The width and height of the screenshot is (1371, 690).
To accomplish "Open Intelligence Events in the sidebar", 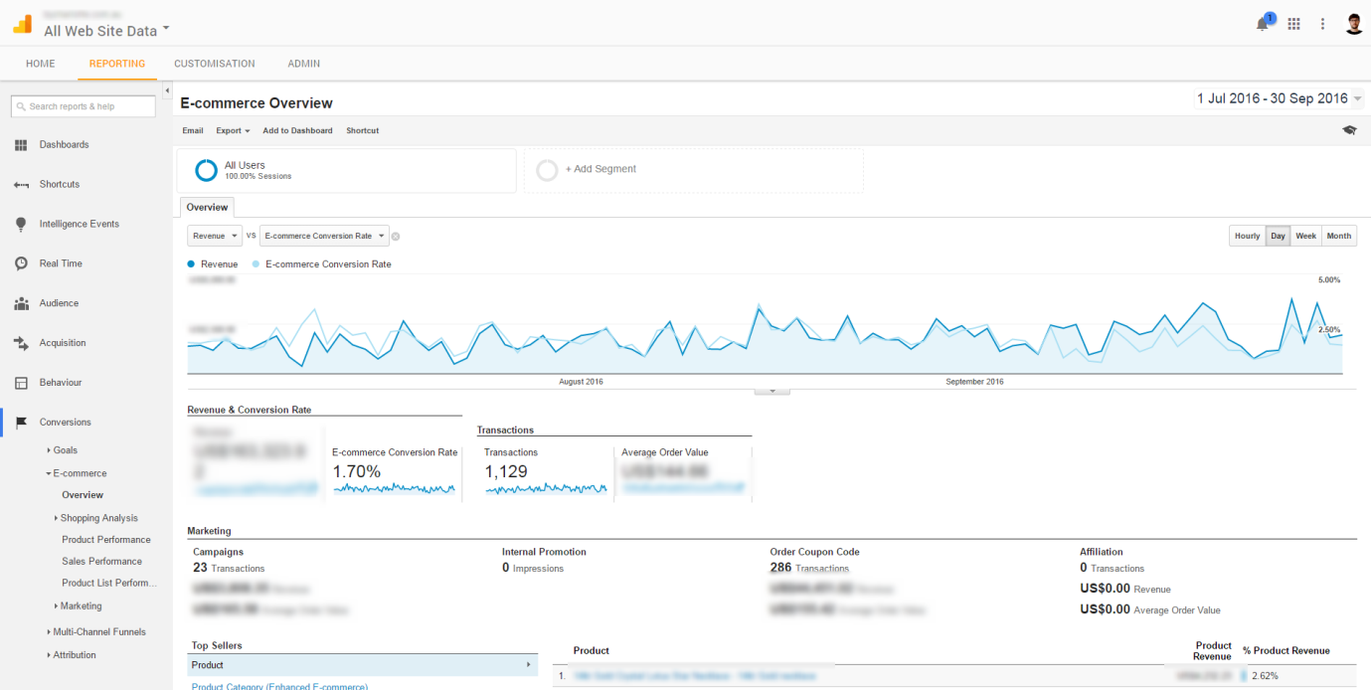I will pyautogui.click(x=79, y=225).
